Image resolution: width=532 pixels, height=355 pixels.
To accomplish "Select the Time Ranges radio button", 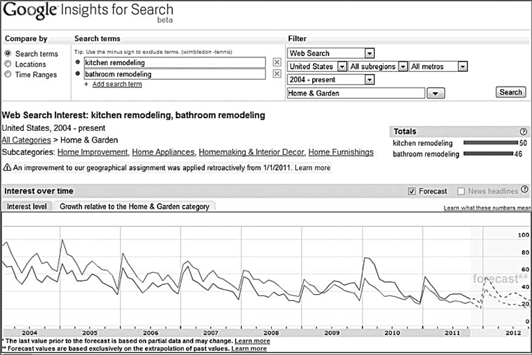I will (8, 75).
